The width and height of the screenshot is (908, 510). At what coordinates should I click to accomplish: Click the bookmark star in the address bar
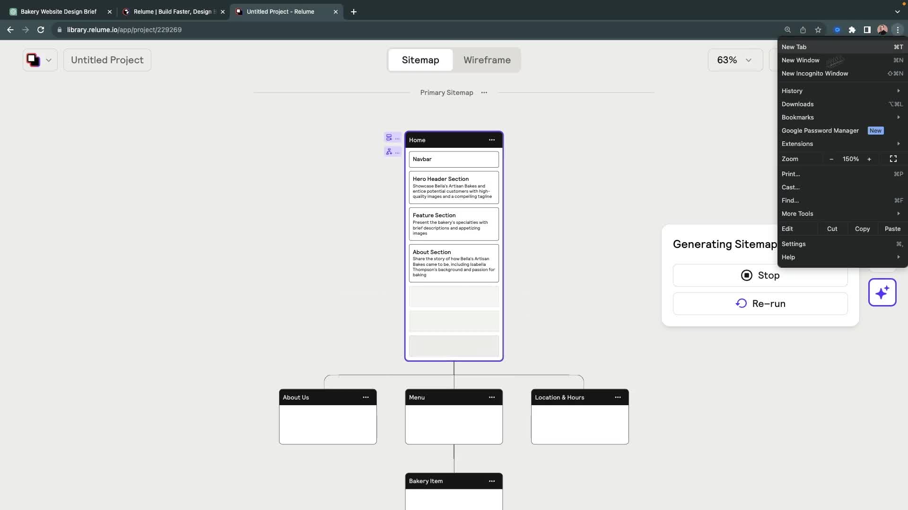tap(818, 29)
